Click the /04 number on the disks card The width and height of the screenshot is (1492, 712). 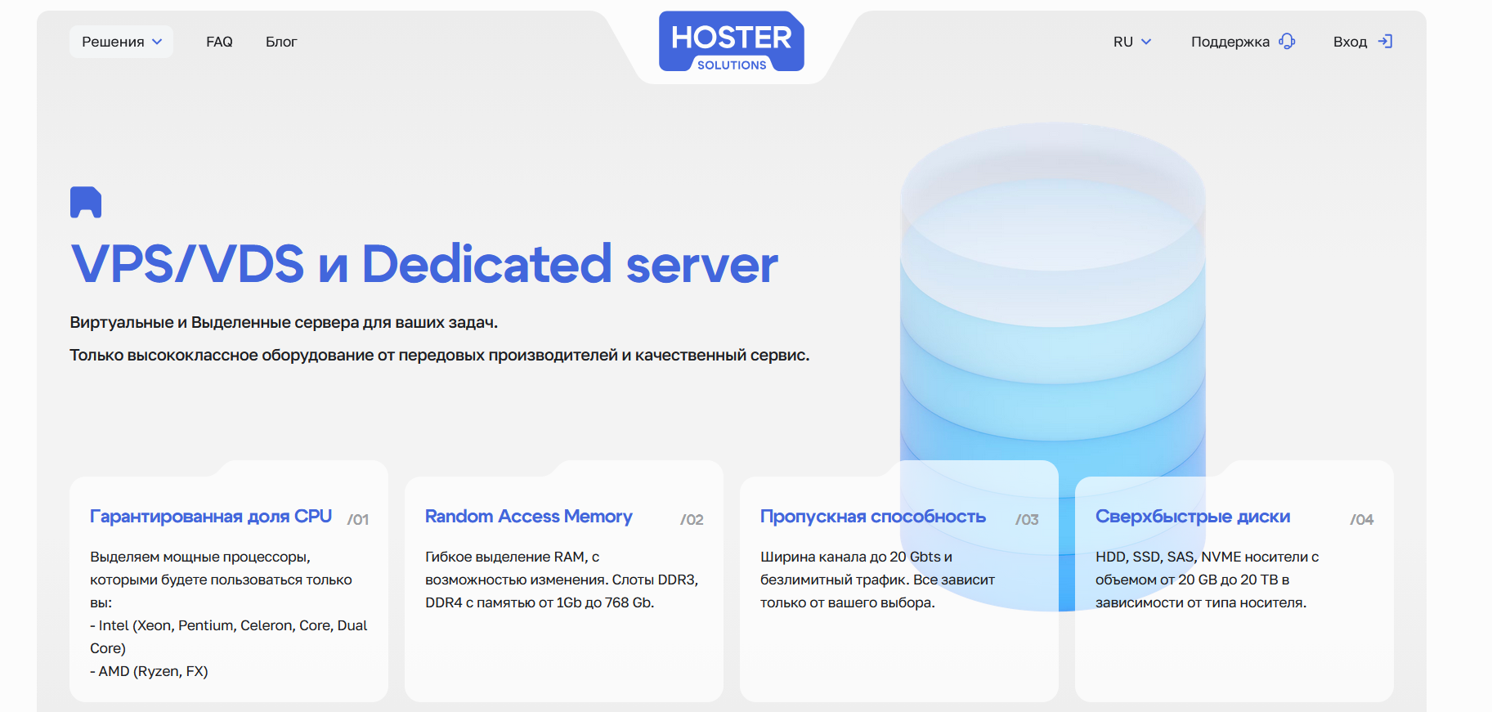1361,519
